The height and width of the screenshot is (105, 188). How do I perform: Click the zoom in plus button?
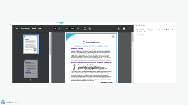pyautogui.click(x=78, y=28)
